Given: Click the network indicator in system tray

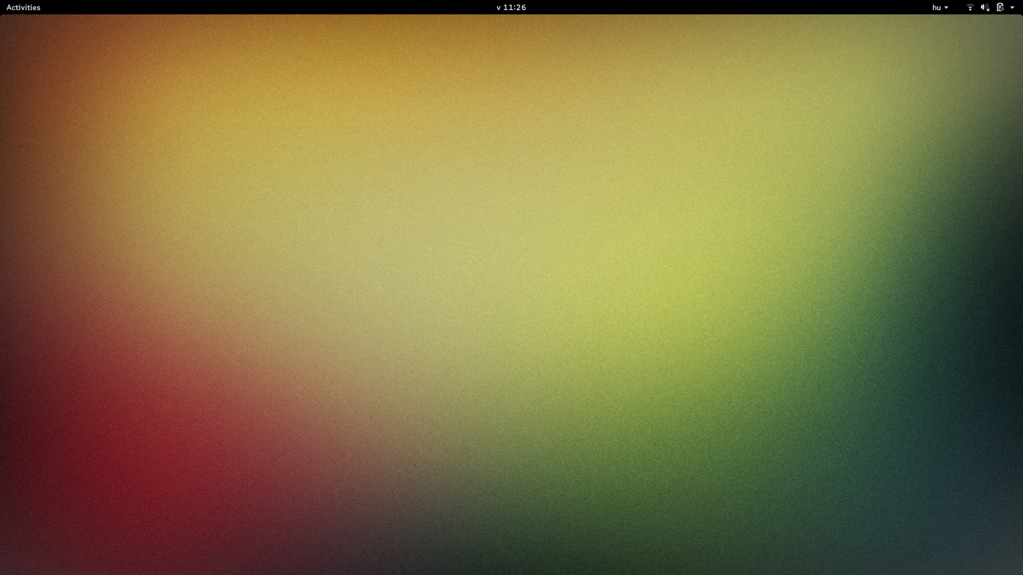Looking at the screenshot, I should [x=970, y=7].
